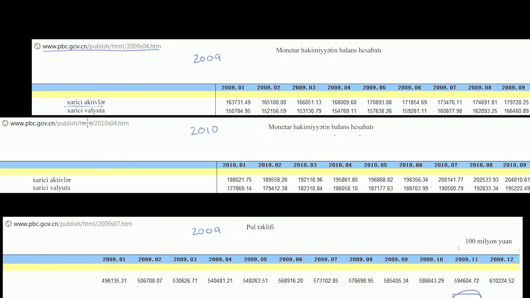This screenshot has width=530, height=298.
Task: Open the www.pbc.gov.cn 2009s04.htm link
Action: point(102,46)
